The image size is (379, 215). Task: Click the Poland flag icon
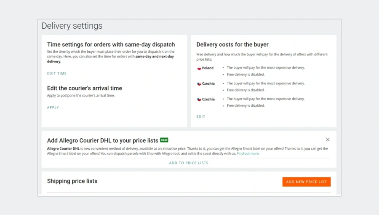[x=199, y=68]
